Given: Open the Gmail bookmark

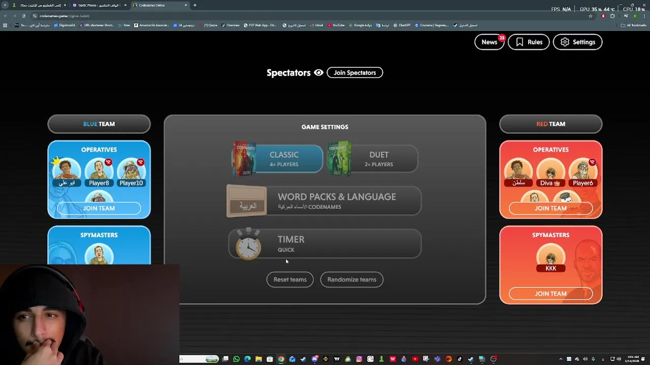Looking at the screenshot, I should [316, 25].
